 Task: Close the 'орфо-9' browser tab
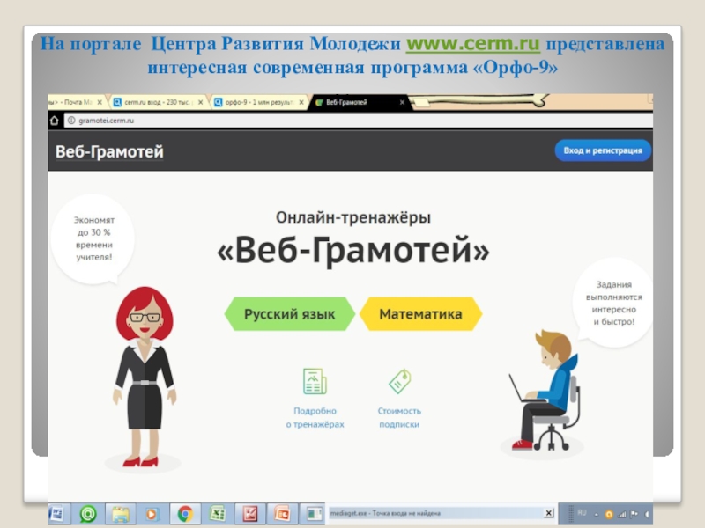click(x=301, y=102)
